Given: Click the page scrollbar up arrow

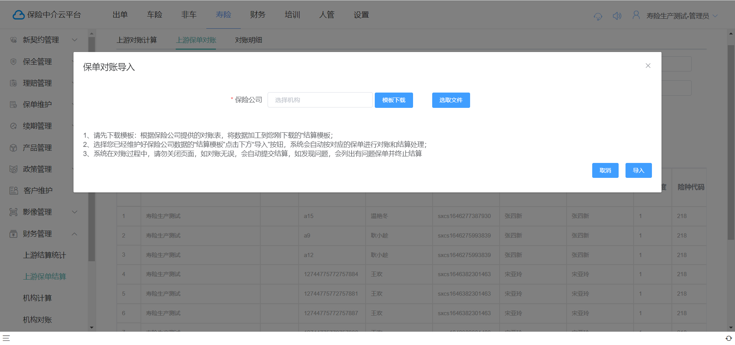Looking at the screenshot, I should pyautogui.click(x=731, y=34).
